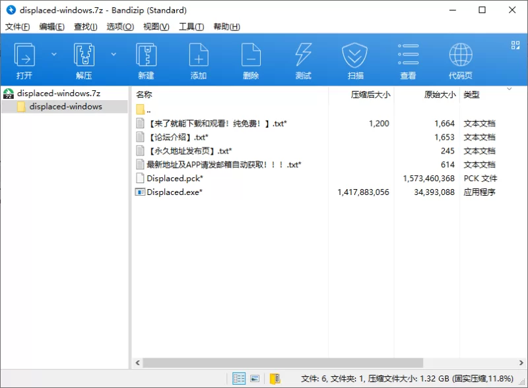Open the 视图(V) menu
The height and width of the screenshot is (388, 528).
coord(156,26)
